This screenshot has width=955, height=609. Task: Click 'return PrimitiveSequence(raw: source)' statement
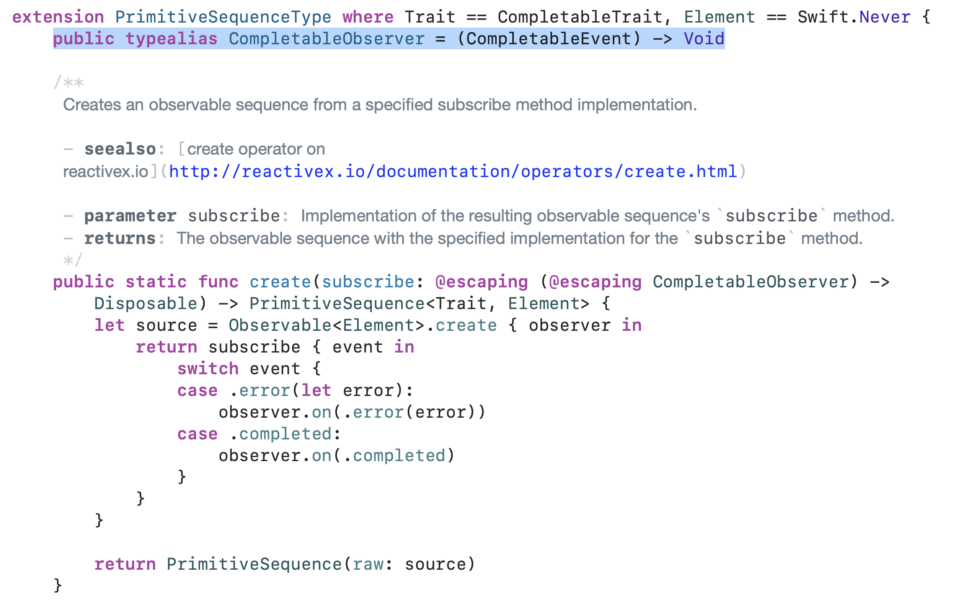[284, 564]
